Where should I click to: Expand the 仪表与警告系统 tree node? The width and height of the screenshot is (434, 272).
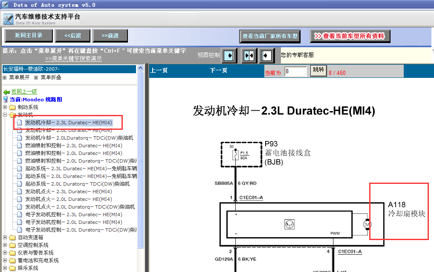[x=5, y=253]
